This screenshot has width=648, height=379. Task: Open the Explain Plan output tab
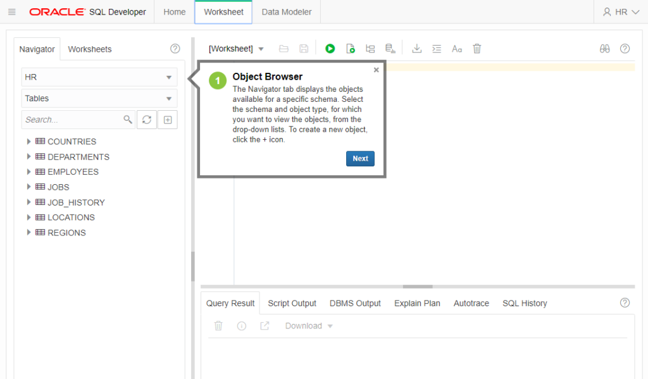point(417,303)
